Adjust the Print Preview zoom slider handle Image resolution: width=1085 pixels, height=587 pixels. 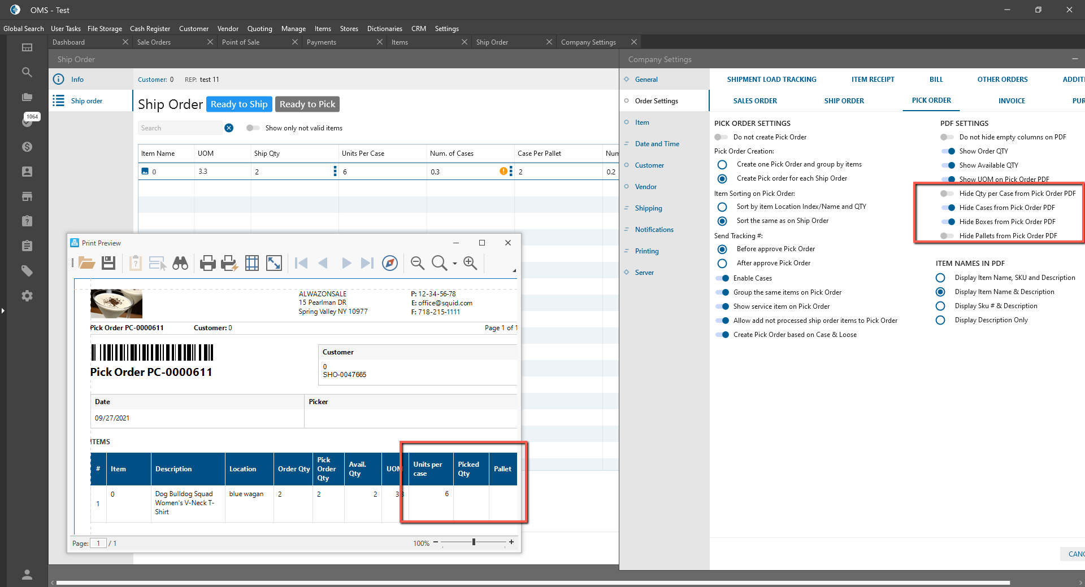474,542
